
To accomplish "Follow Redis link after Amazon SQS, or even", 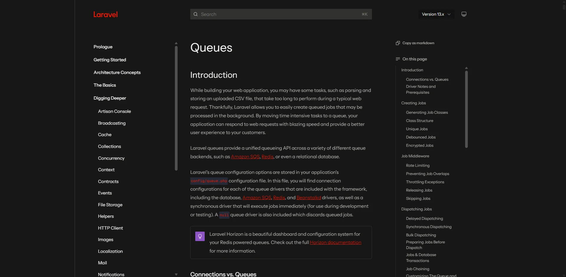I will point(268,157).
